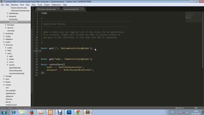Collapse the views folder

[6, 53]
